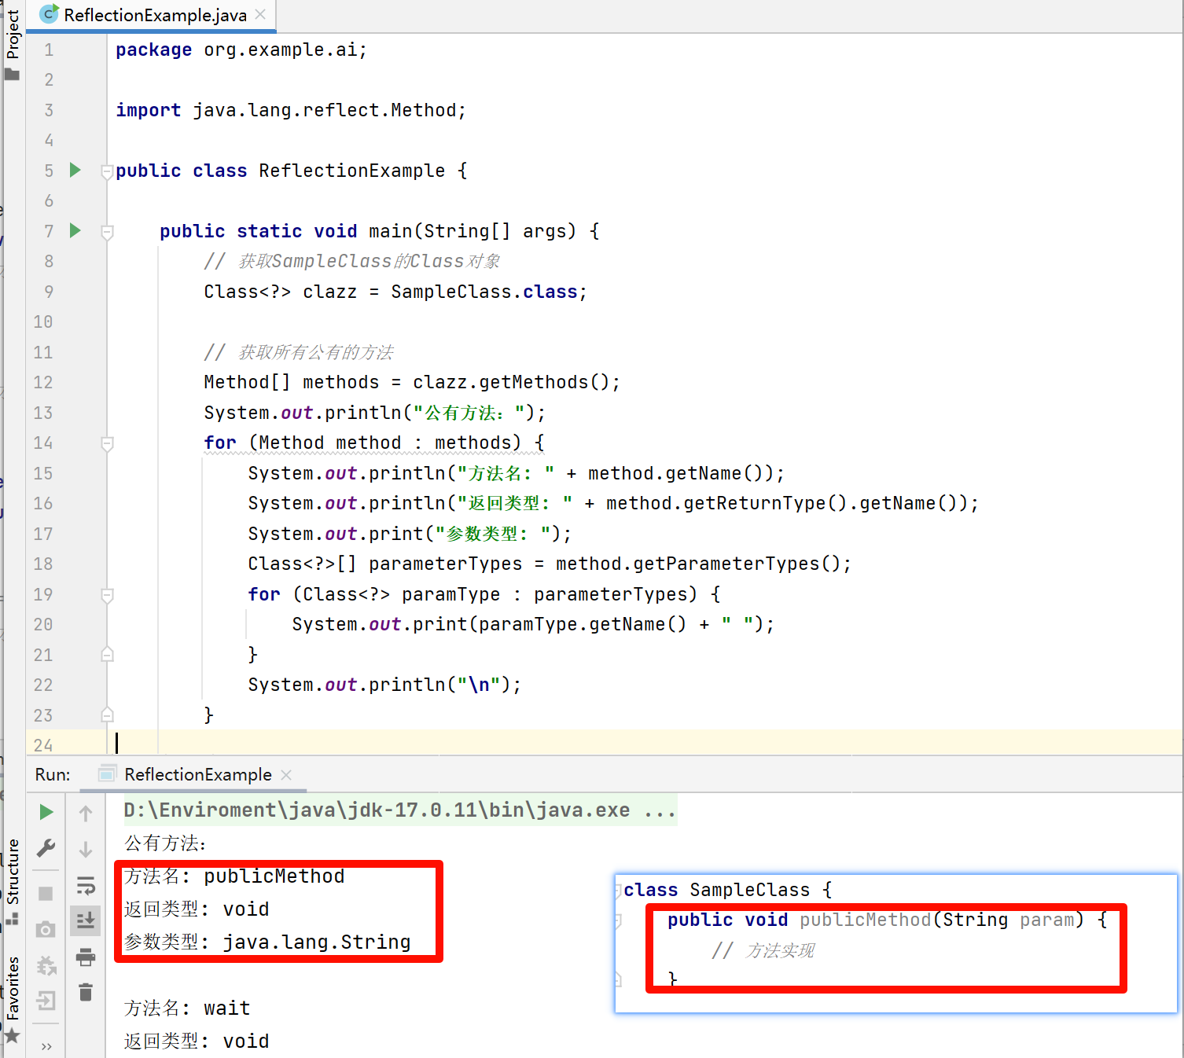Image resolution: width=1184 pixels, height=1058 pixels.
Task: Click the 'method' variable underlined on line 14
Action: pyautogui.click(x=368, y=443)
